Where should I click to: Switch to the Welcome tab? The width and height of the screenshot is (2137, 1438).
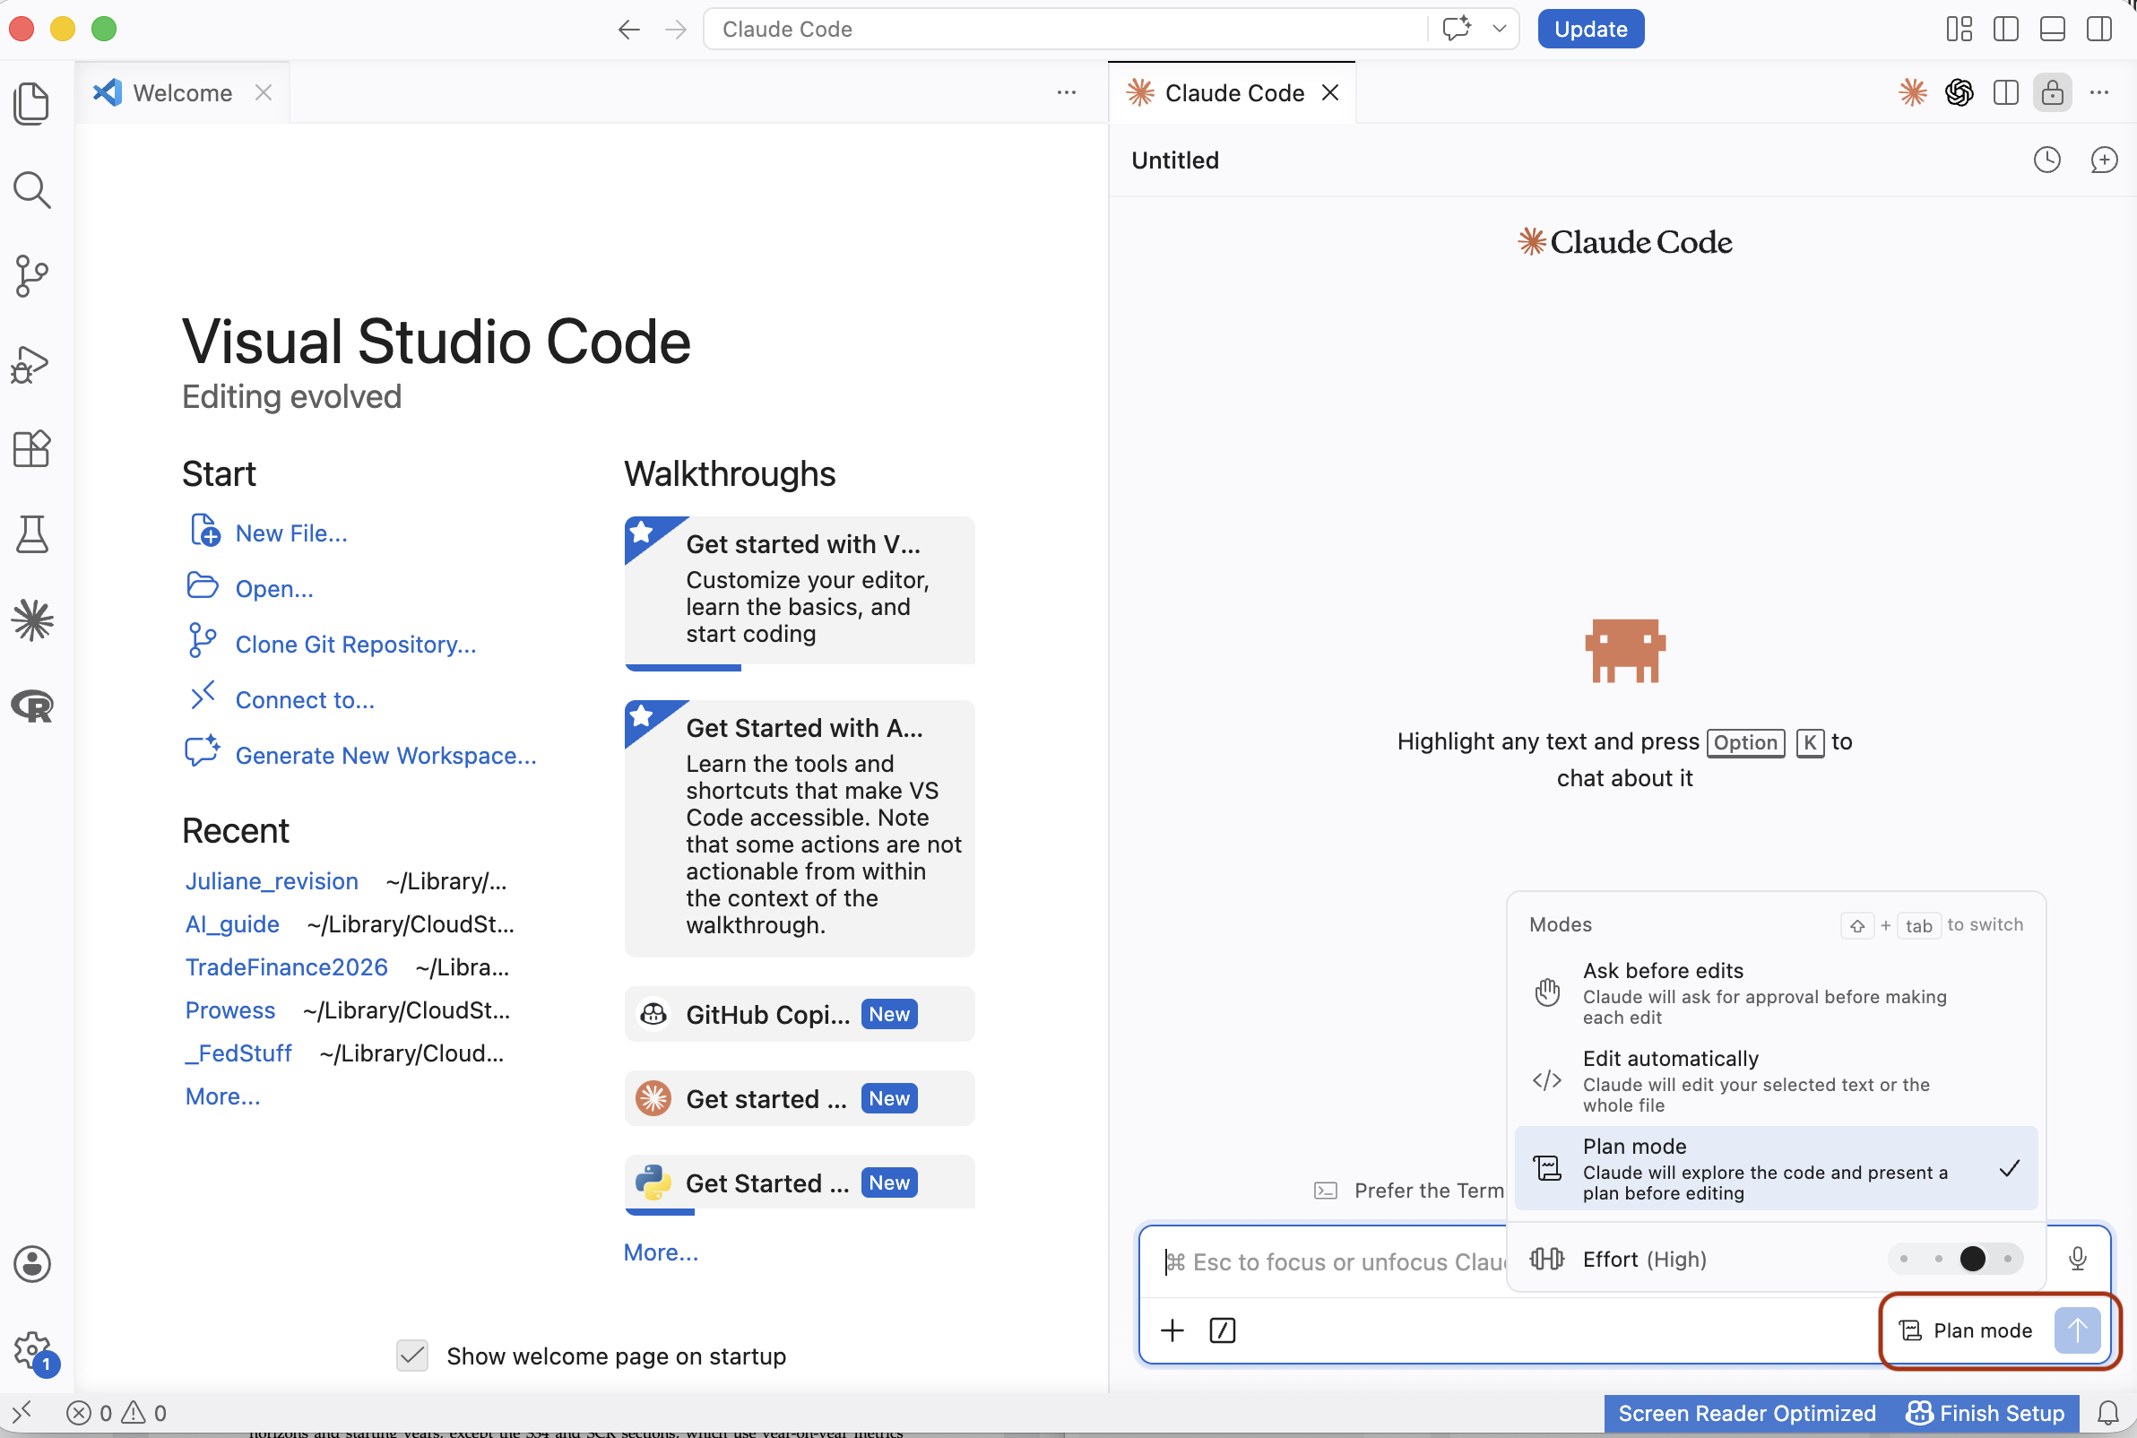coord(183,92)
